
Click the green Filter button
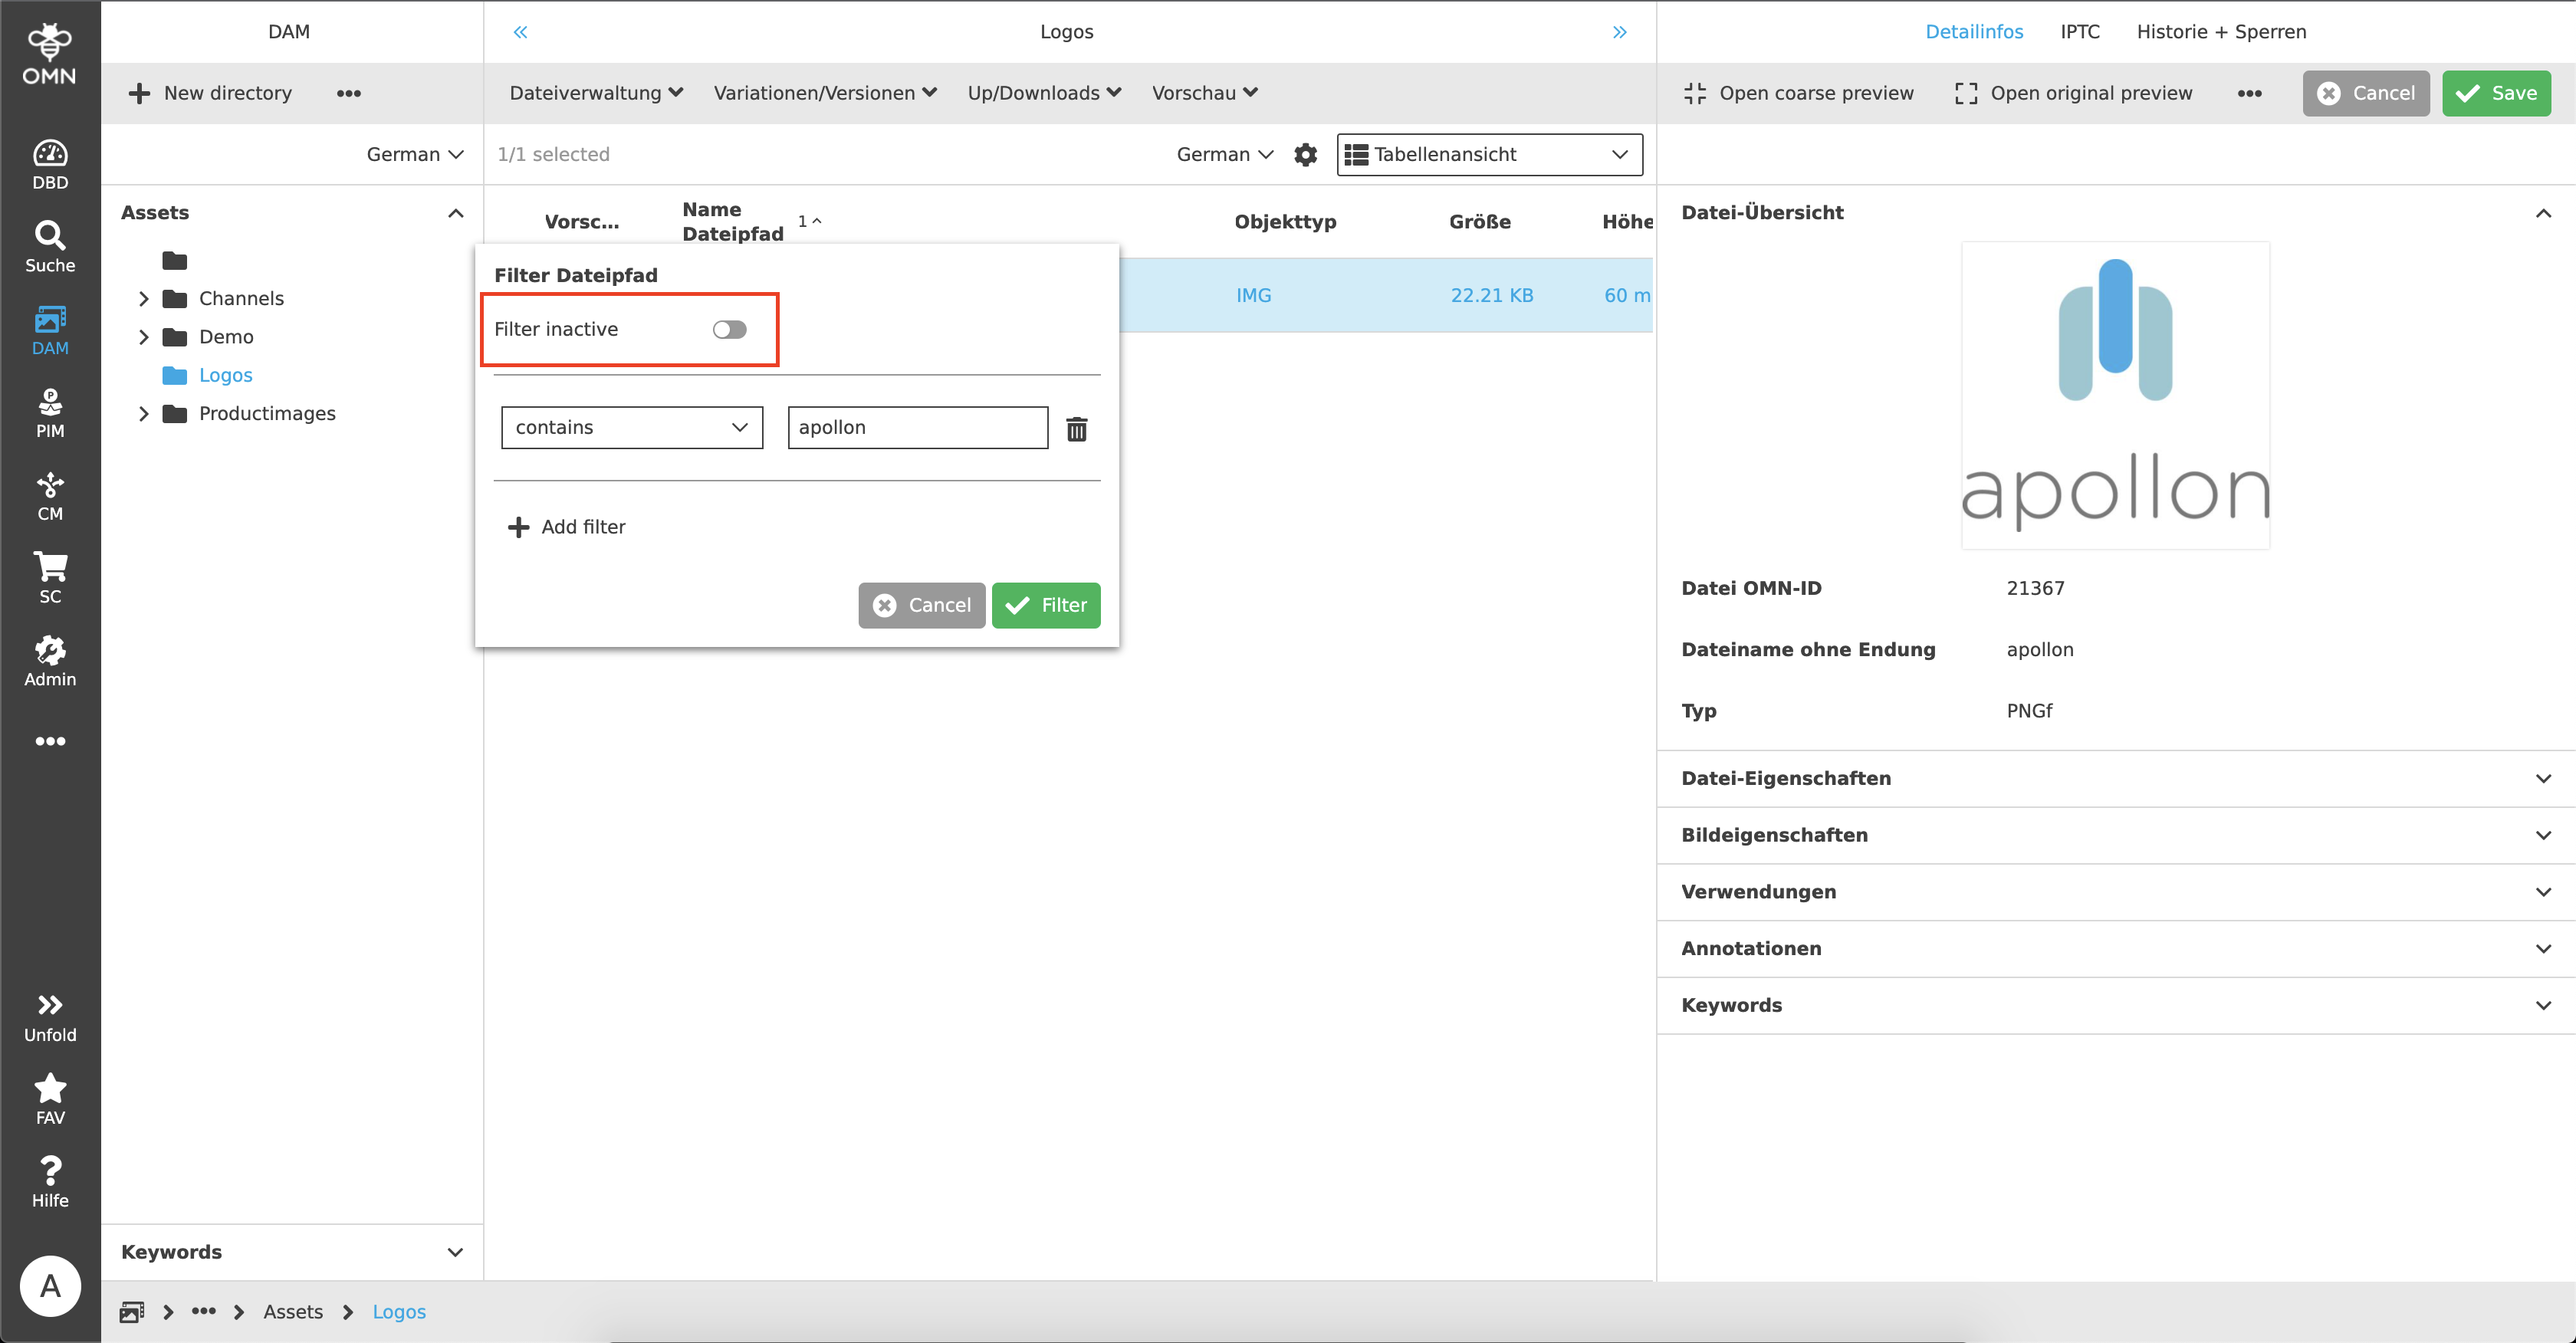tap(1045, 605)
